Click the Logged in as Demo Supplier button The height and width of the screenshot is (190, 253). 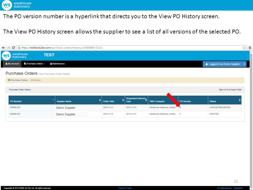point(222,64)
